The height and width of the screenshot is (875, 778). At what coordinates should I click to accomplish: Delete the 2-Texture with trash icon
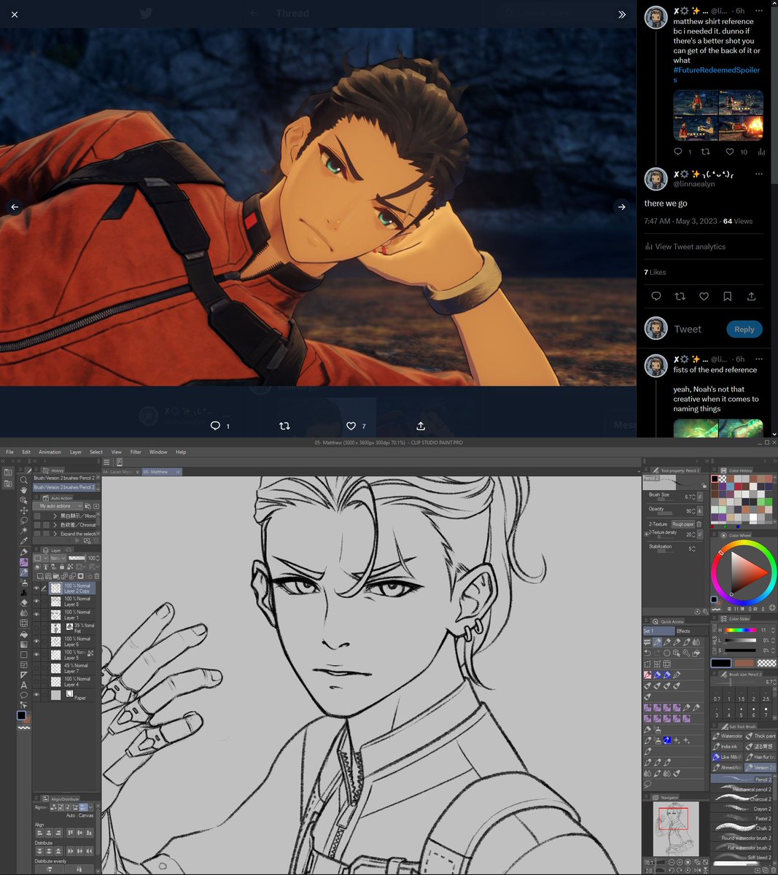click(x=699, y=524)
